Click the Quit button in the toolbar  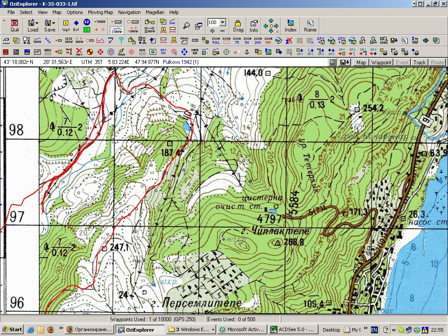15,25
